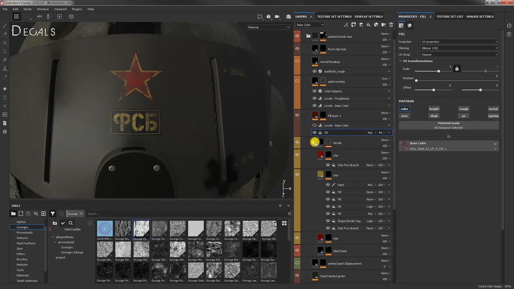514x289 pixels.
Task: Collapse the UV transformations section
Action: (x=400, y=61)
